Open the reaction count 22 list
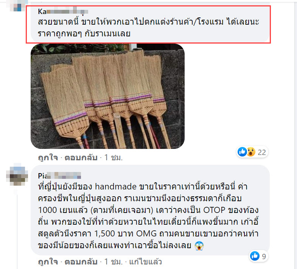Viewport: 297px width, 269px height. (x=262, y=152)
